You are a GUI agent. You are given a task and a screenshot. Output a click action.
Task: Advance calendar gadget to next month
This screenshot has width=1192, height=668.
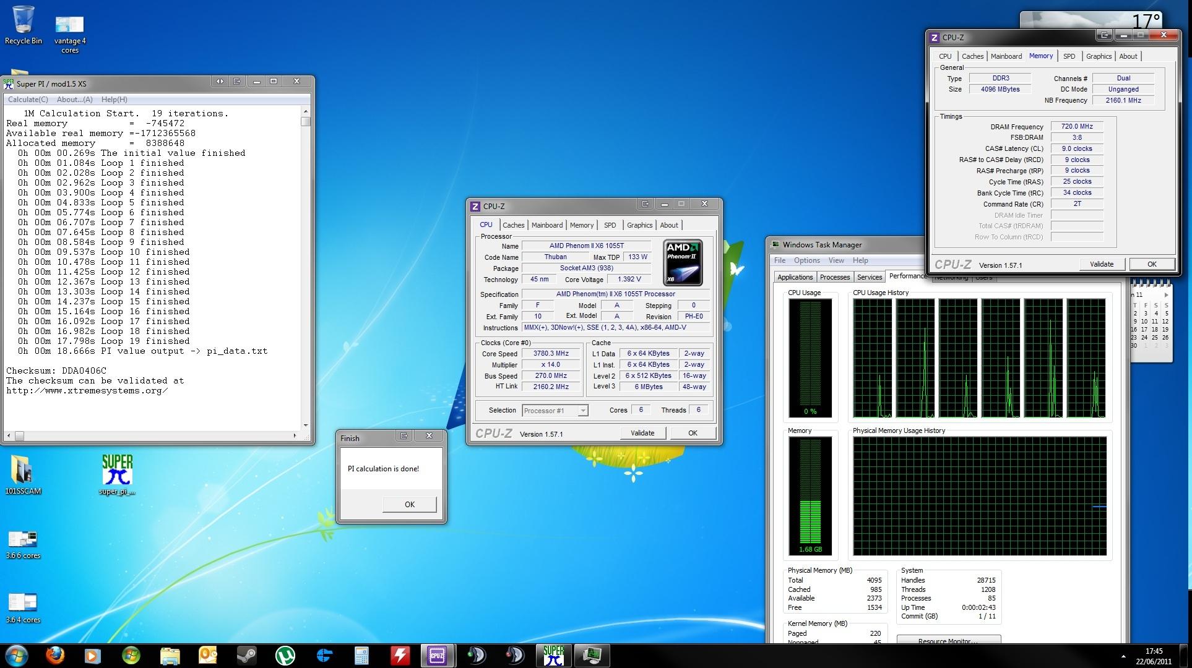coord(1167,295)
